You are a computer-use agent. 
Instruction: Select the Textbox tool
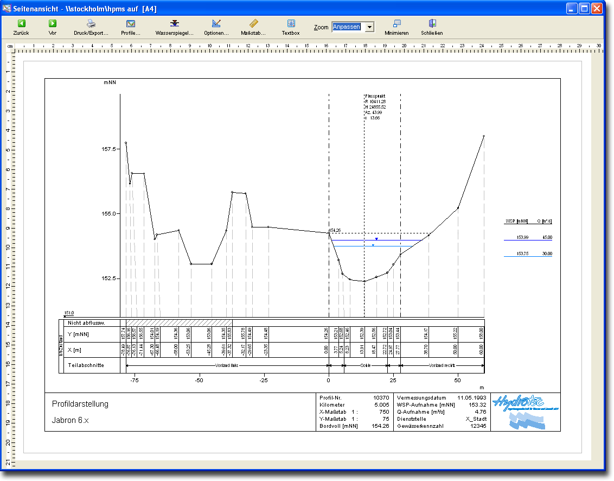click(x=291, y=28)
